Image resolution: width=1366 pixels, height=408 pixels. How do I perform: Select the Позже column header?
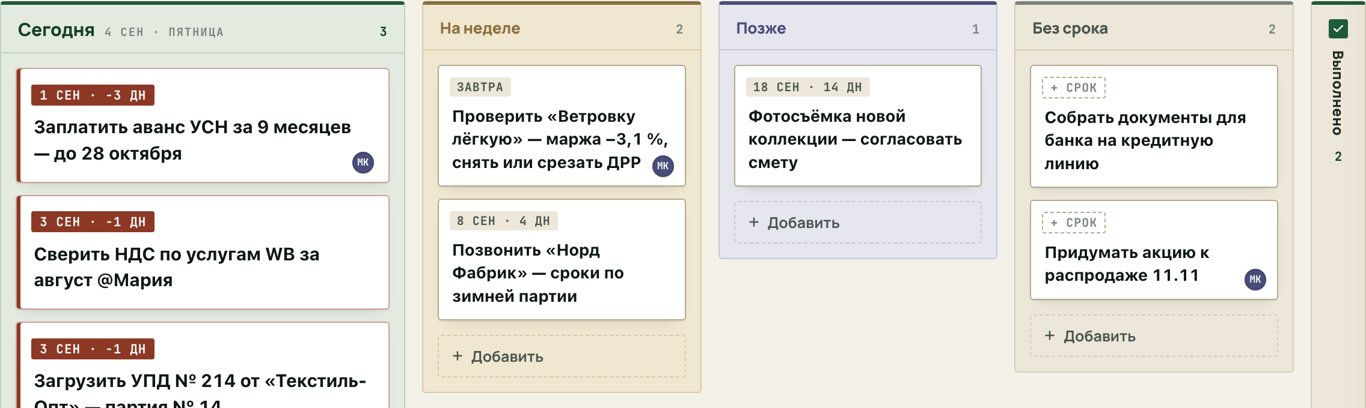coord(858,28)
